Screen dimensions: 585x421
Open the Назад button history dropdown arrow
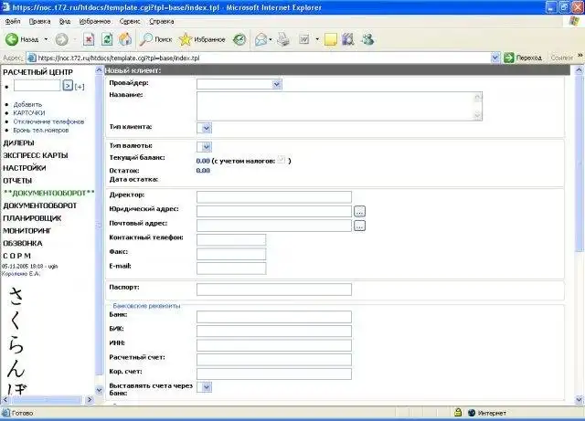pos(46,39)
